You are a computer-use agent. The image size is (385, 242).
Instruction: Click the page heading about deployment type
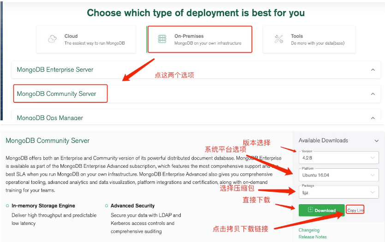195,13
